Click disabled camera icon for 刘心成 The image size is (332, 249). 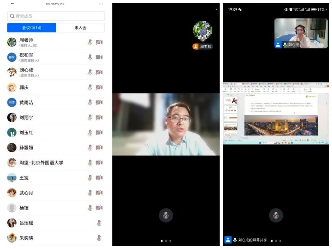99,73
